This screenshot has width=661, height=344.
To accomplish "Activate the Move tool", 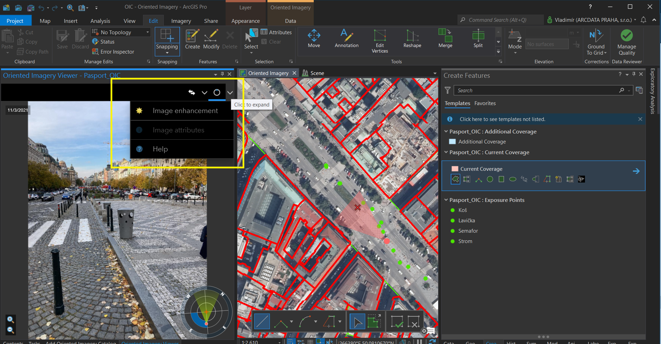I will pos(314,39).
